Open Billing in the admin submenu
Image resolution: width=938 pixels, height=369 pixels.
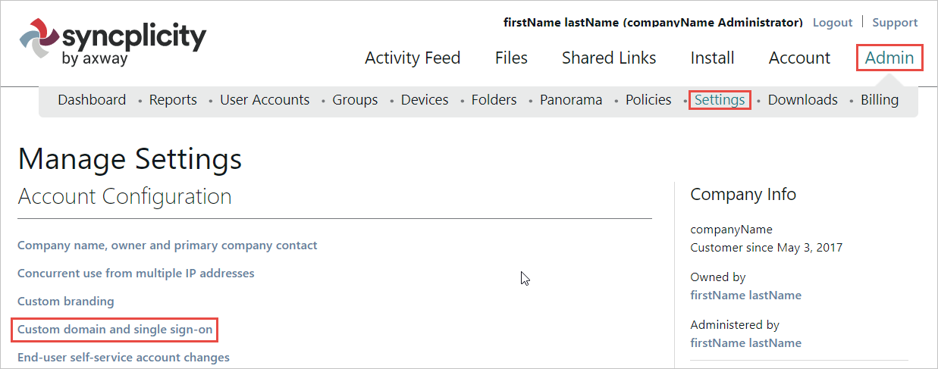[x=880, y=100]
